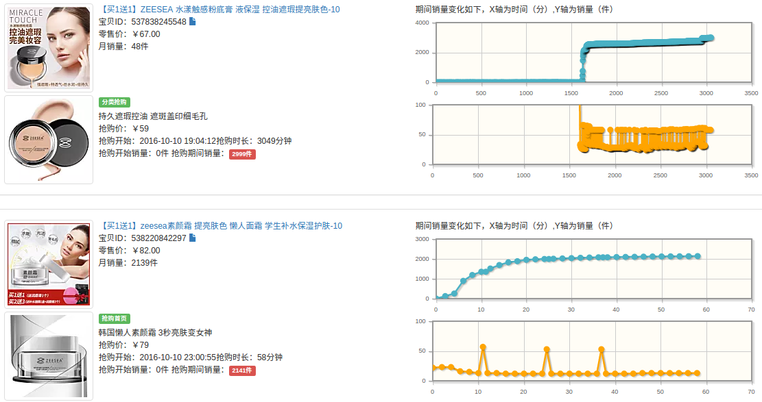Image resolution: width=762 pixels, height=402 pixels.
Task: Click the last teal data point at minute 58
Action: (x=698, y=256)
